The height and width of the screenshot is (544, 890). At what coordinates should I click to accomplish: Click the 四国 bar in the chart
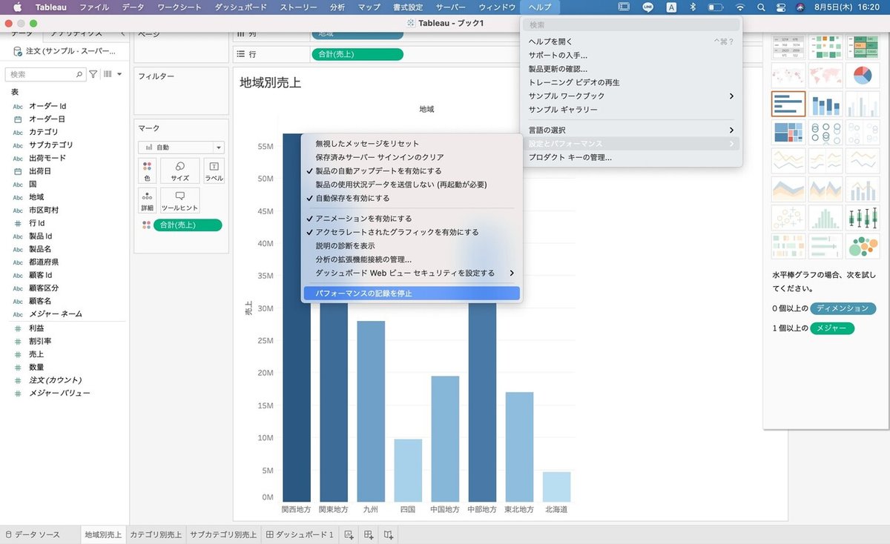click(x=407, y=471)
